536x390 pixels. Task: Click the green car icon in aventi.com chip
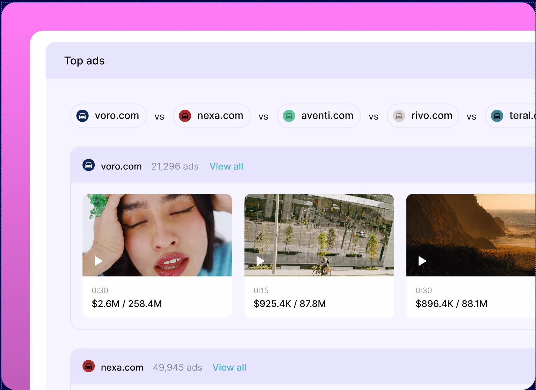(289, 116)
